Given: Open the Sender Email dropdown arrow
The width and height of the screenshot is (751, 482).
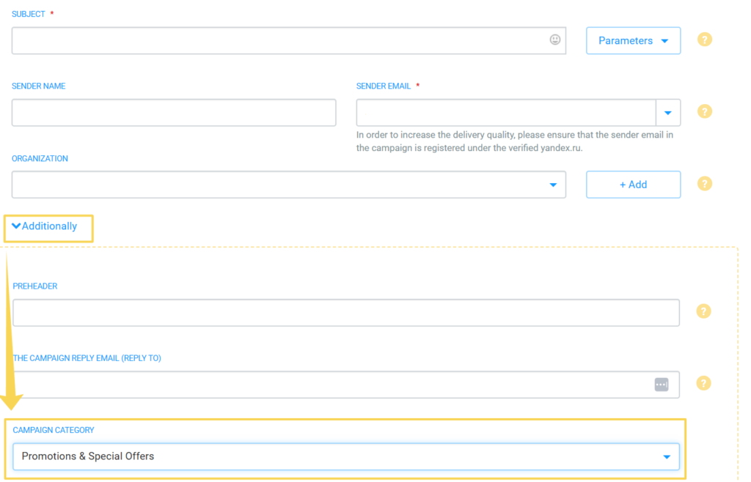Looking at the screenshot, I should [x=668, y=112].
